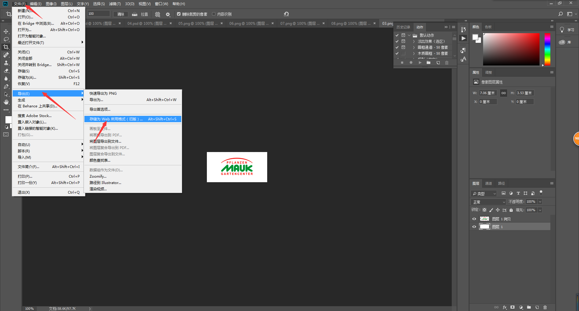Click the record action circle button

(411, 63)
